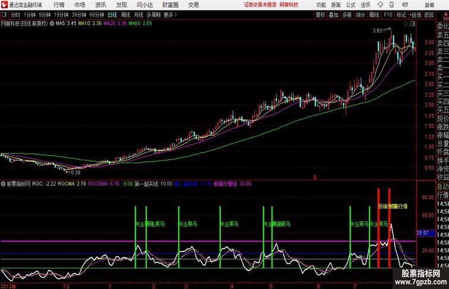This screenshot has width=449, height=289.
Task: Click the 极端行情线: 30.00 label
Action: tap(232, 184)
